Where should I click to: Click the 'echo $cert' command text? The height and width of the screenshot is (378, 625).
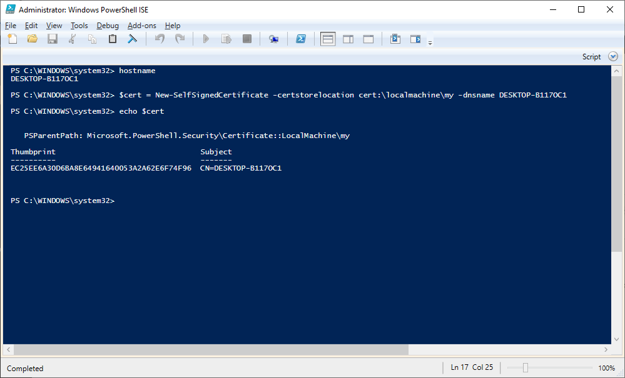141,111
